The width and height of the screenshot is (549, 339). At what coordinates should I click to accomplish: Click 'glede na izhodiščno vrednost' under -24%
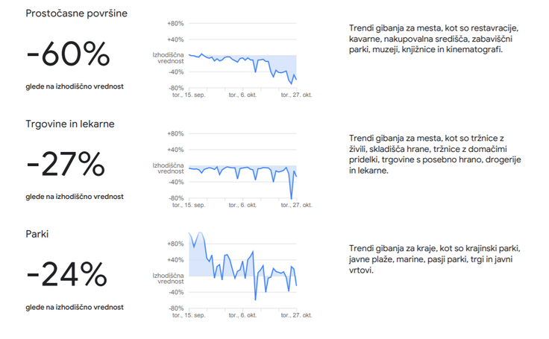coord(75,307)
